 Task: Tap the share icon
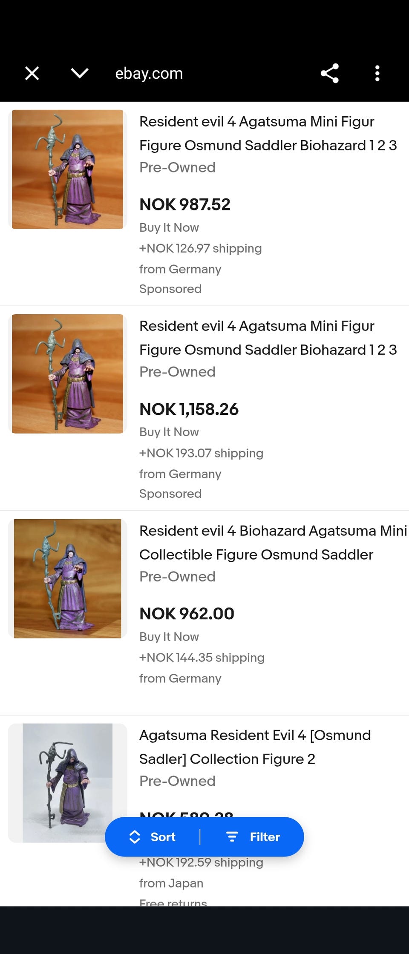329,73
